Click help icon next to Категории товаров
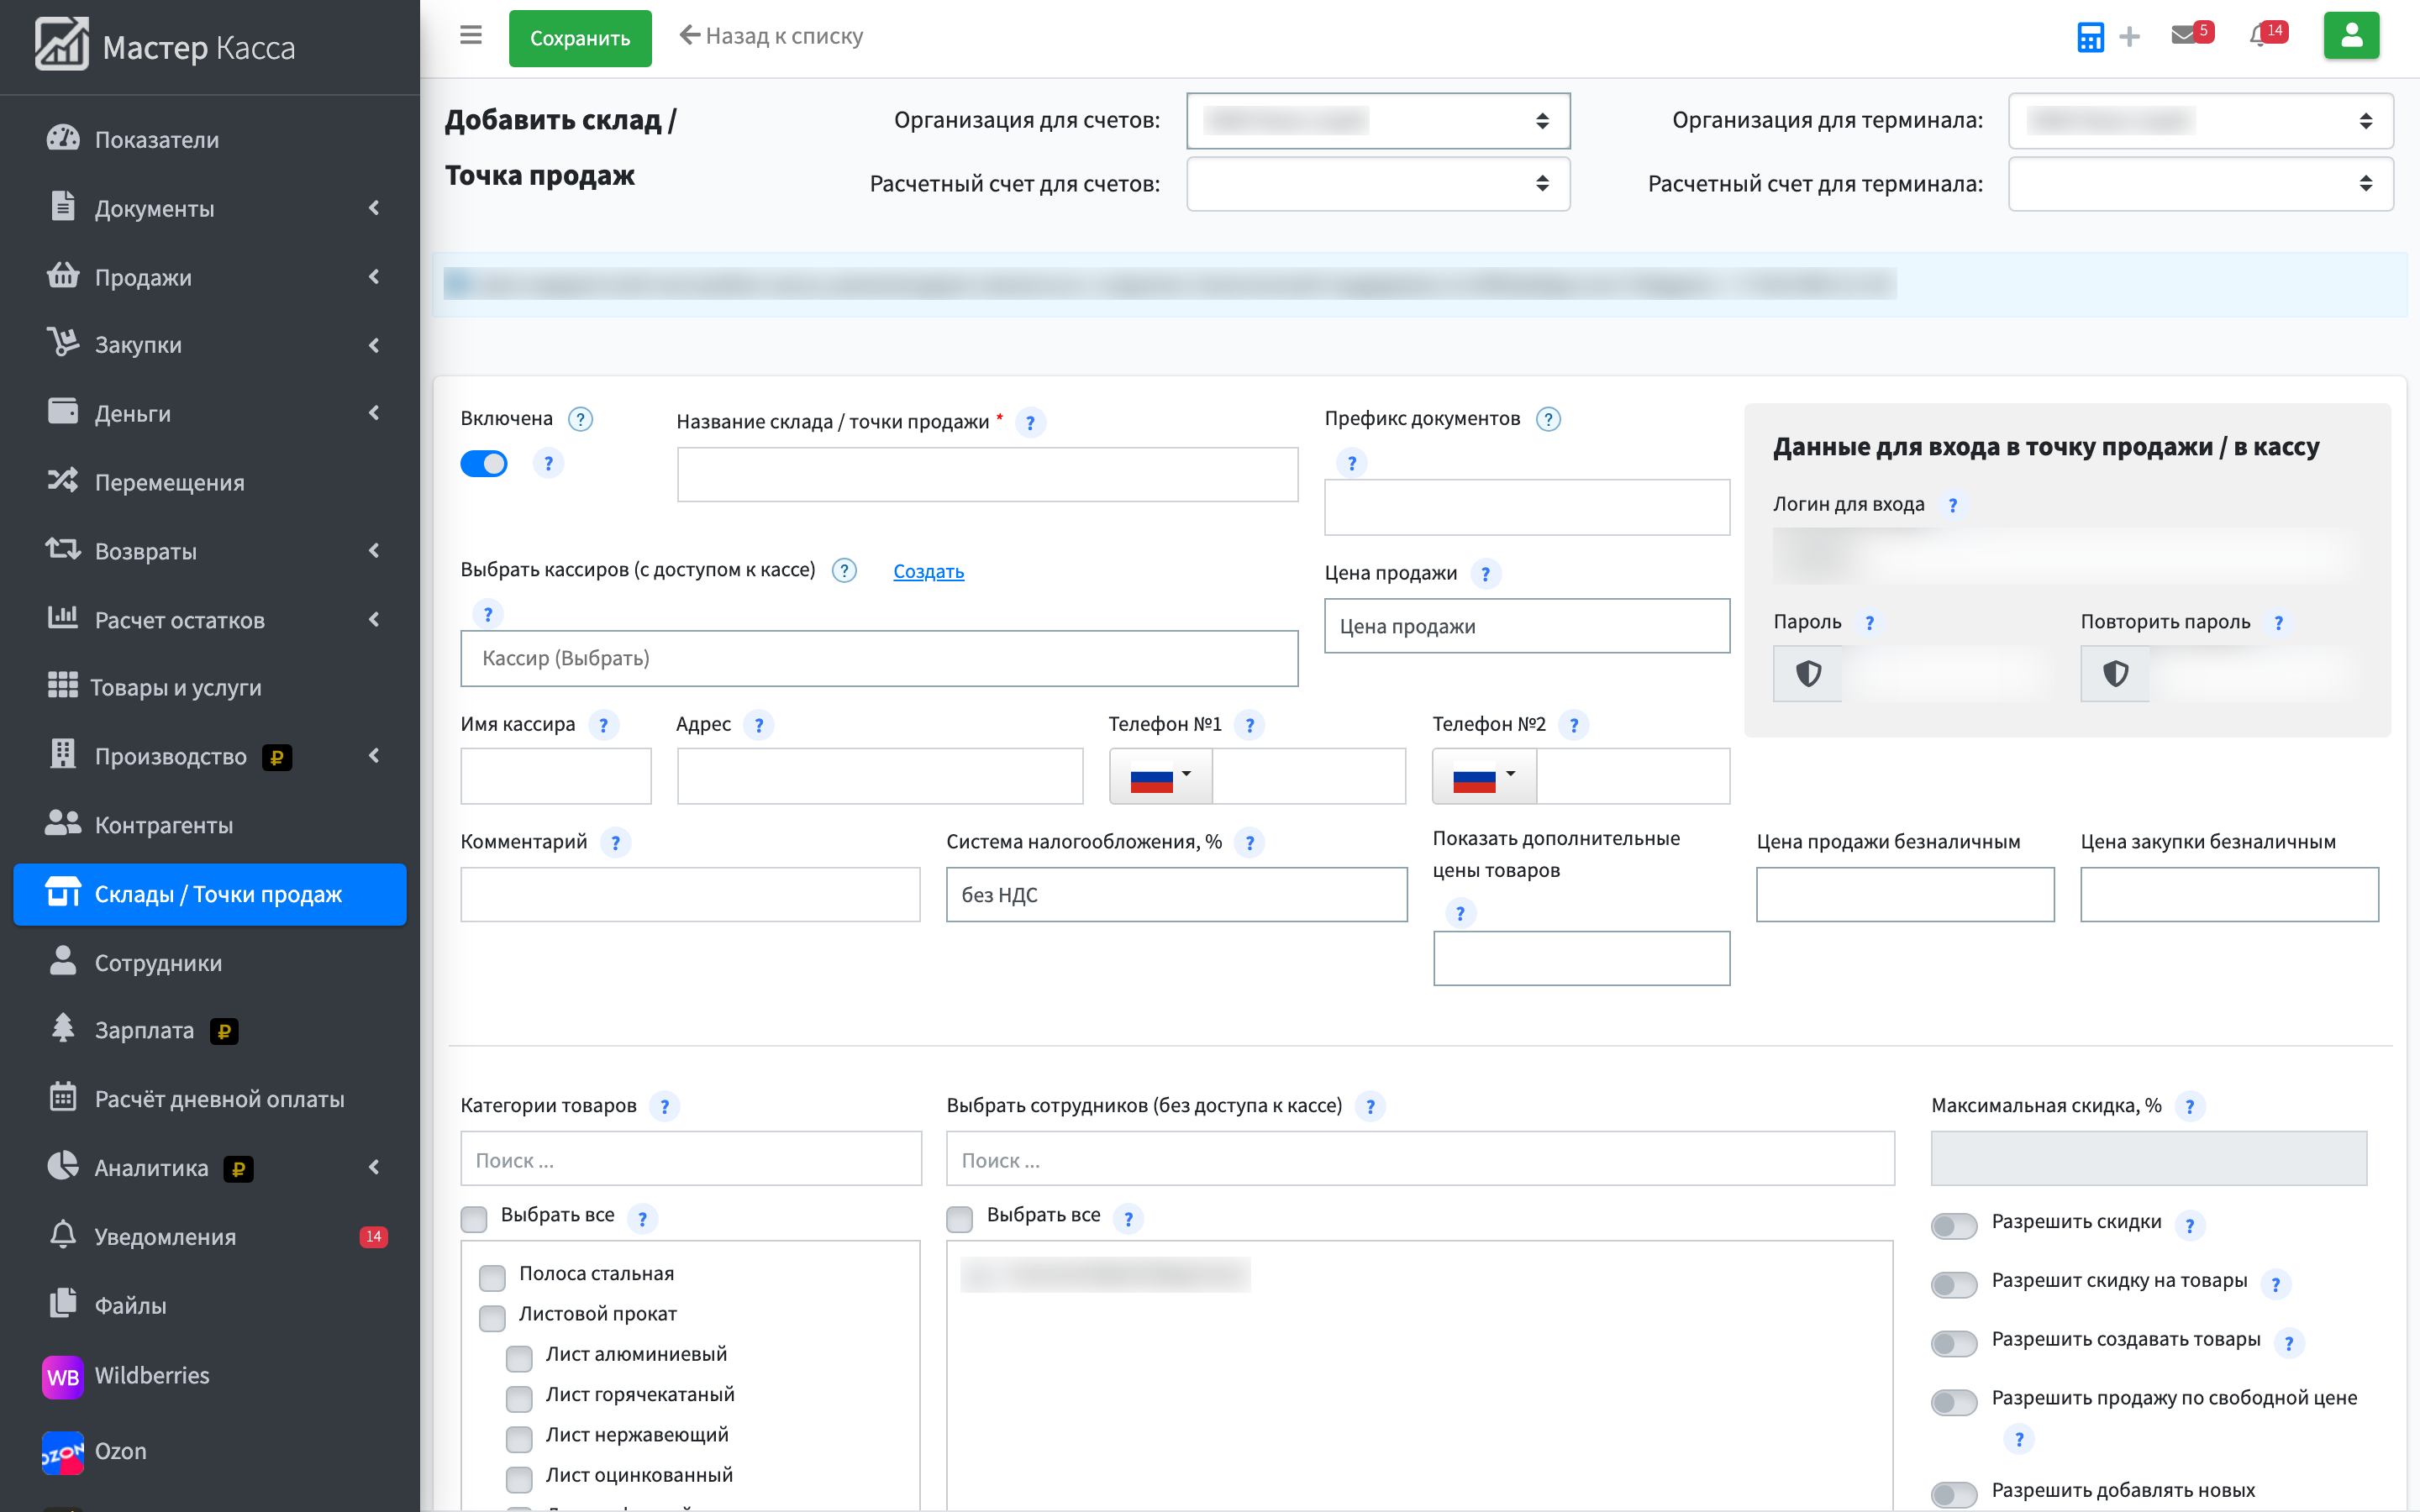 point(664,1106)
